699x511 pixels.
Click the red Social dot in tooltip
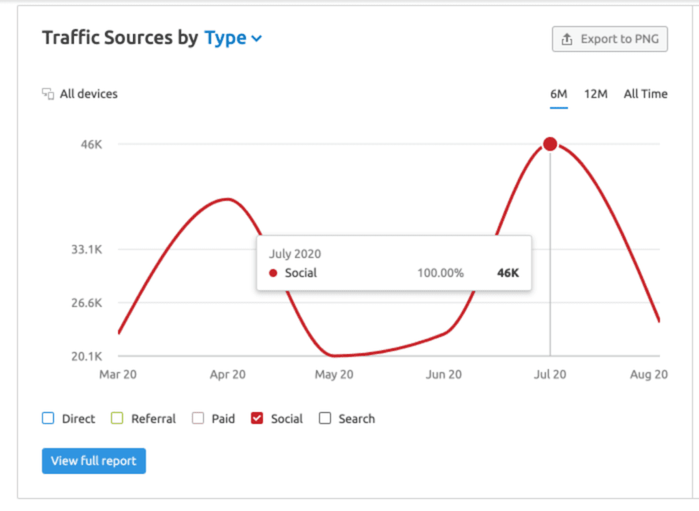[x=273, y=273]
